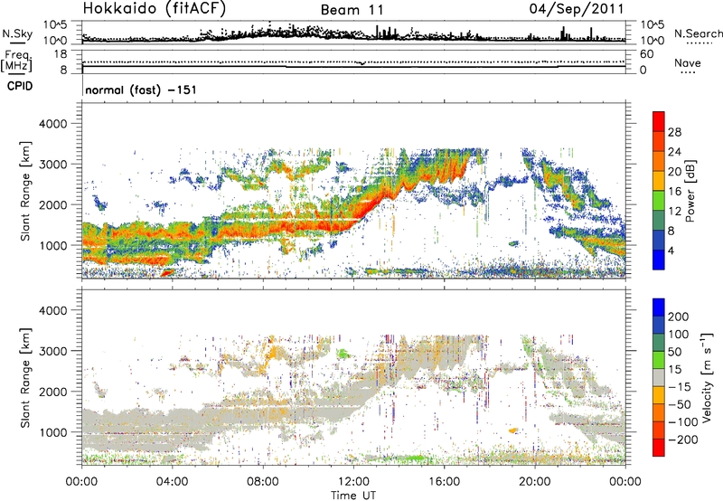Select the 'N.Sky' legend label
Screen dimensions: 723x501
(x=17, y=33)
